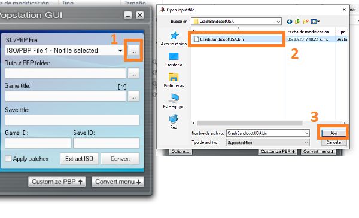
Task: Open the [?] help link for Game title
Action: (x=122, y=87)
